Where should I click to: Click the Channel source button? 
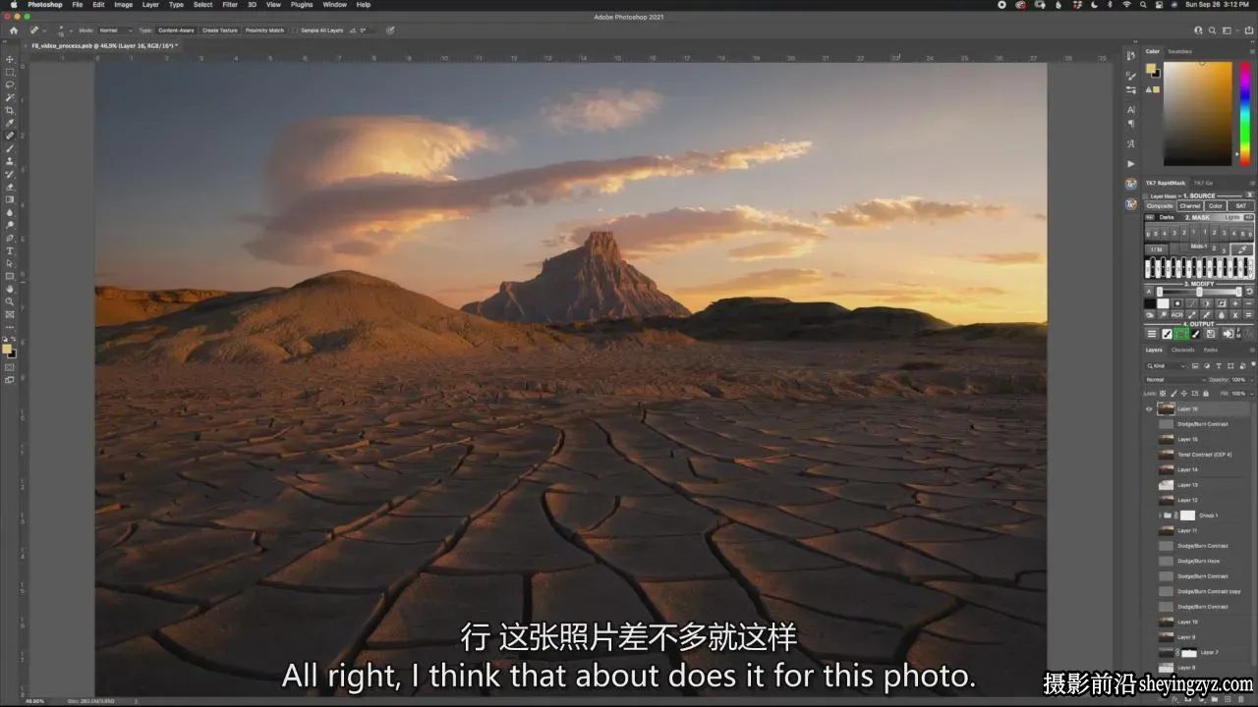click(1190, 206)
